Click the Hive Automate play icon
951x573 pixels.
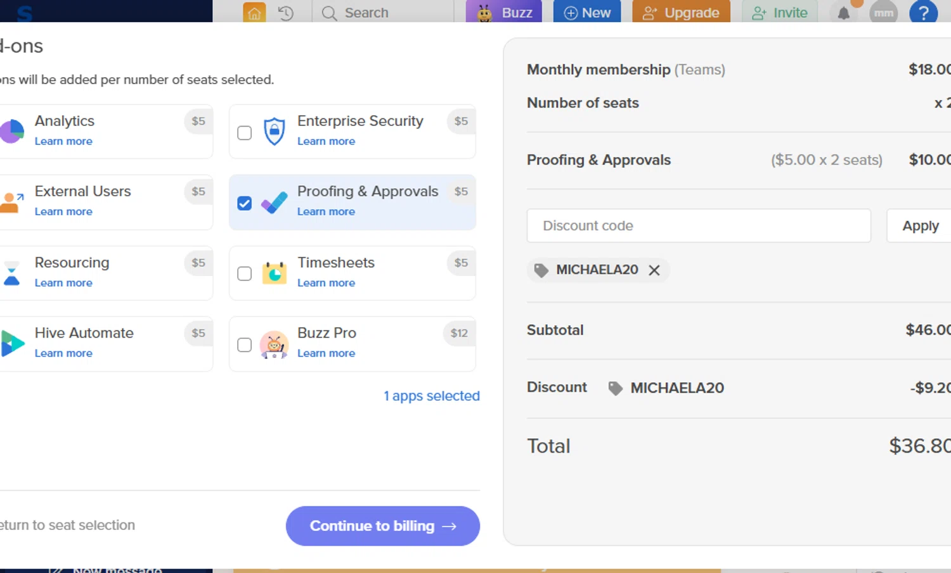12,344
